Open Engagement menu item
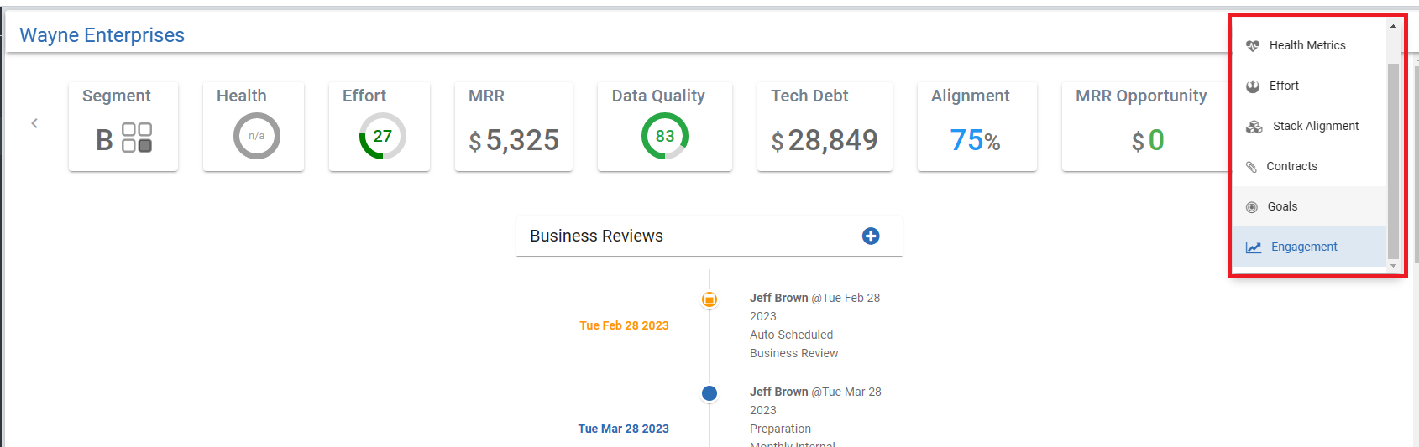Screen dimensions: 1419x447 1310,247
